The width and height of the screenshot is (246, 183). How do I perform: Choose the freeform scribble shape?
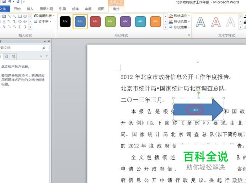pos(4,27)
